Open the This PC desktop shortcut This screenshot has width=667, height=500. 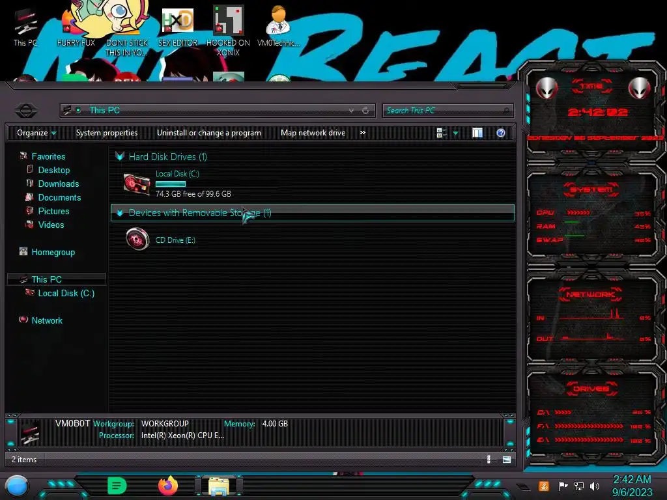pos(25,27)
